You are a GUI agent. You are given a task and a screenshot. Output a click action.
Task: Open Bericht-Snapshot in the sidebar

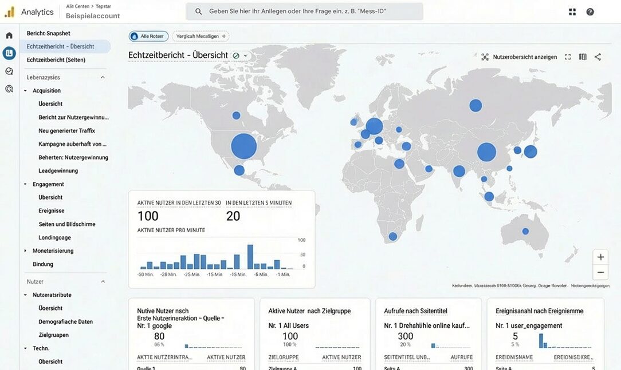pos(49,33)
